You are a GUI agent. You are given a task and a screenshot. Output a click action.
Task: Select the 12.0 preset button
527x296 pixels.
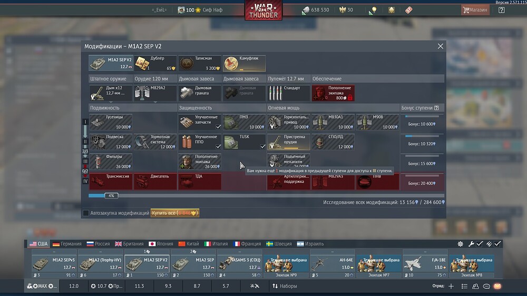point(74,287)
